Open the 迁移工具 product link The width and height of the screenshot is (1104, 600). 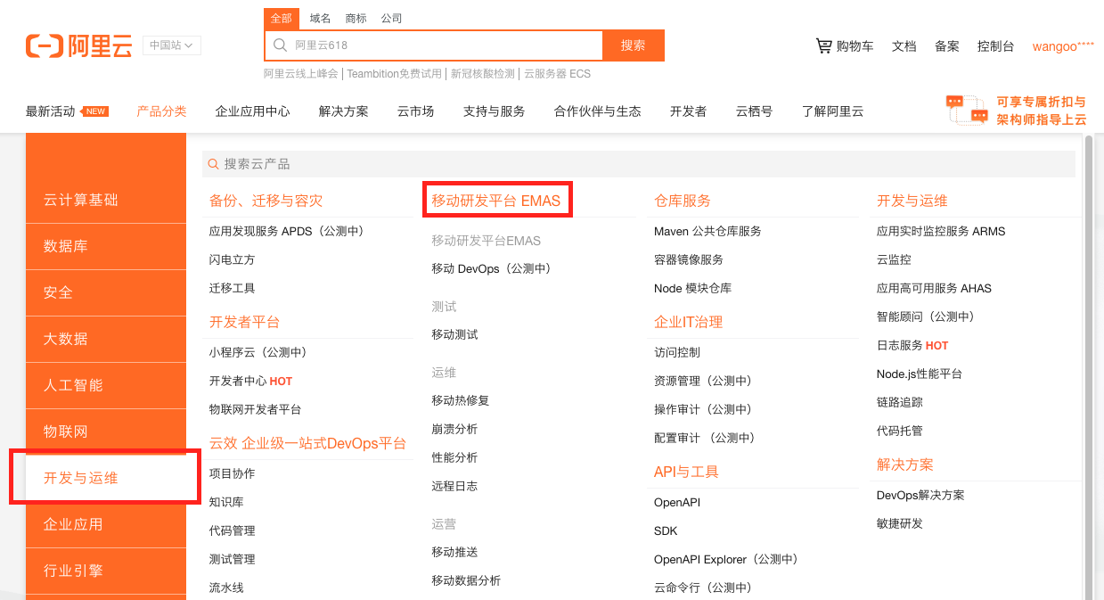click(232, 288)
